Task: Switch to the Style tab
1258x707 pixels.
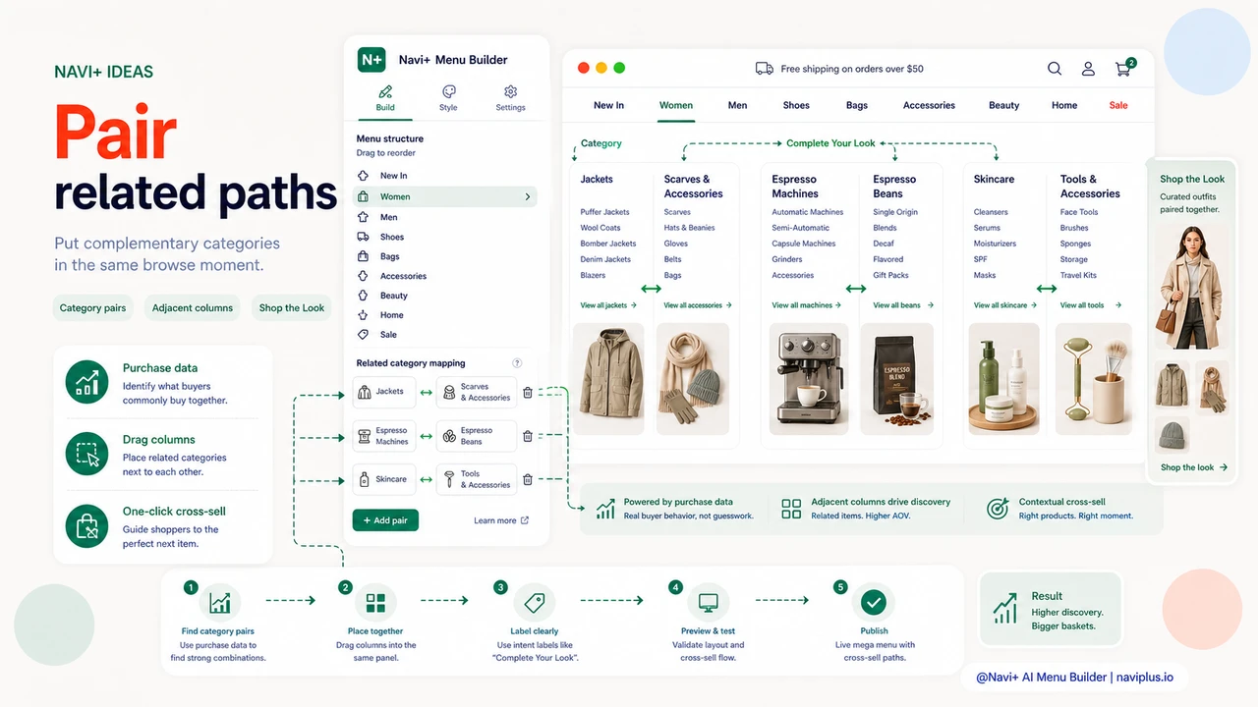Action: click(x=448, y=98)
